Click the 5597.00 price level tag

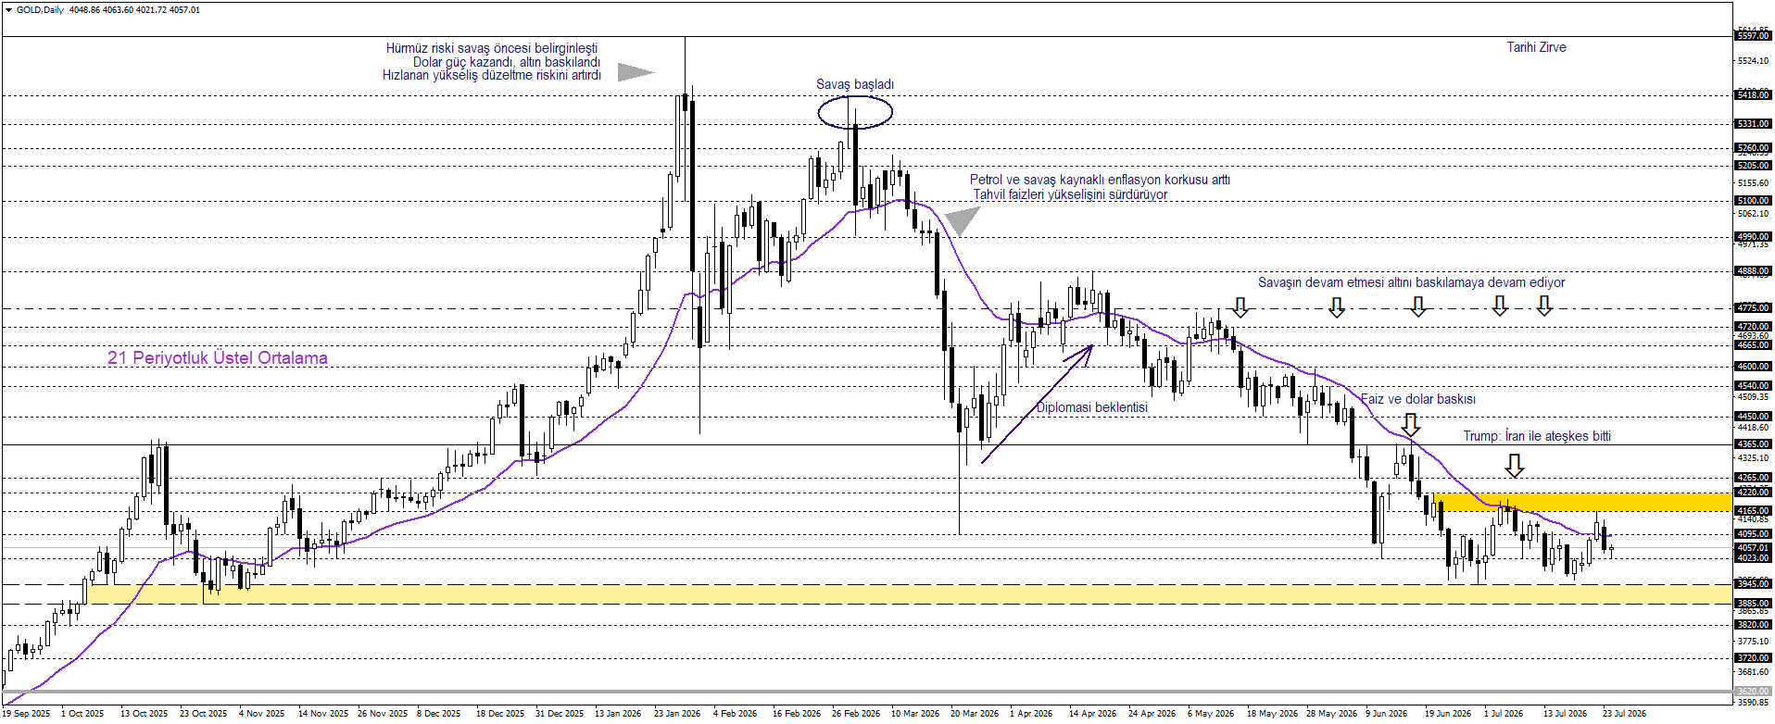tap(1753, 36)
